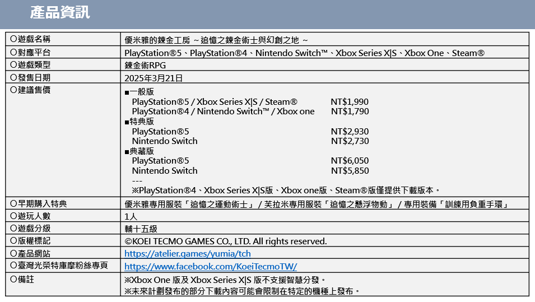
Task: Click the 鍊金術RPG genre value
Action: point(145,65)
